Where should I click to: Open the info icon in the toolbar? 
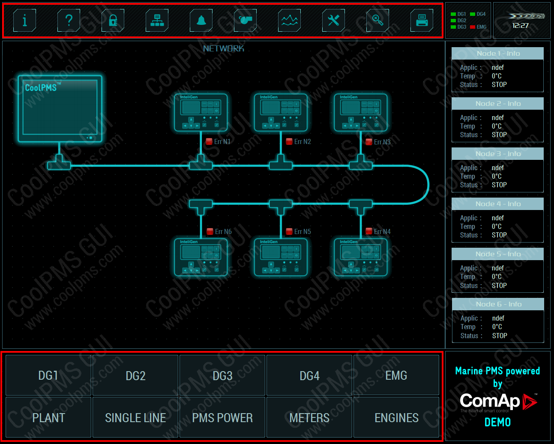tap(24, 20)
